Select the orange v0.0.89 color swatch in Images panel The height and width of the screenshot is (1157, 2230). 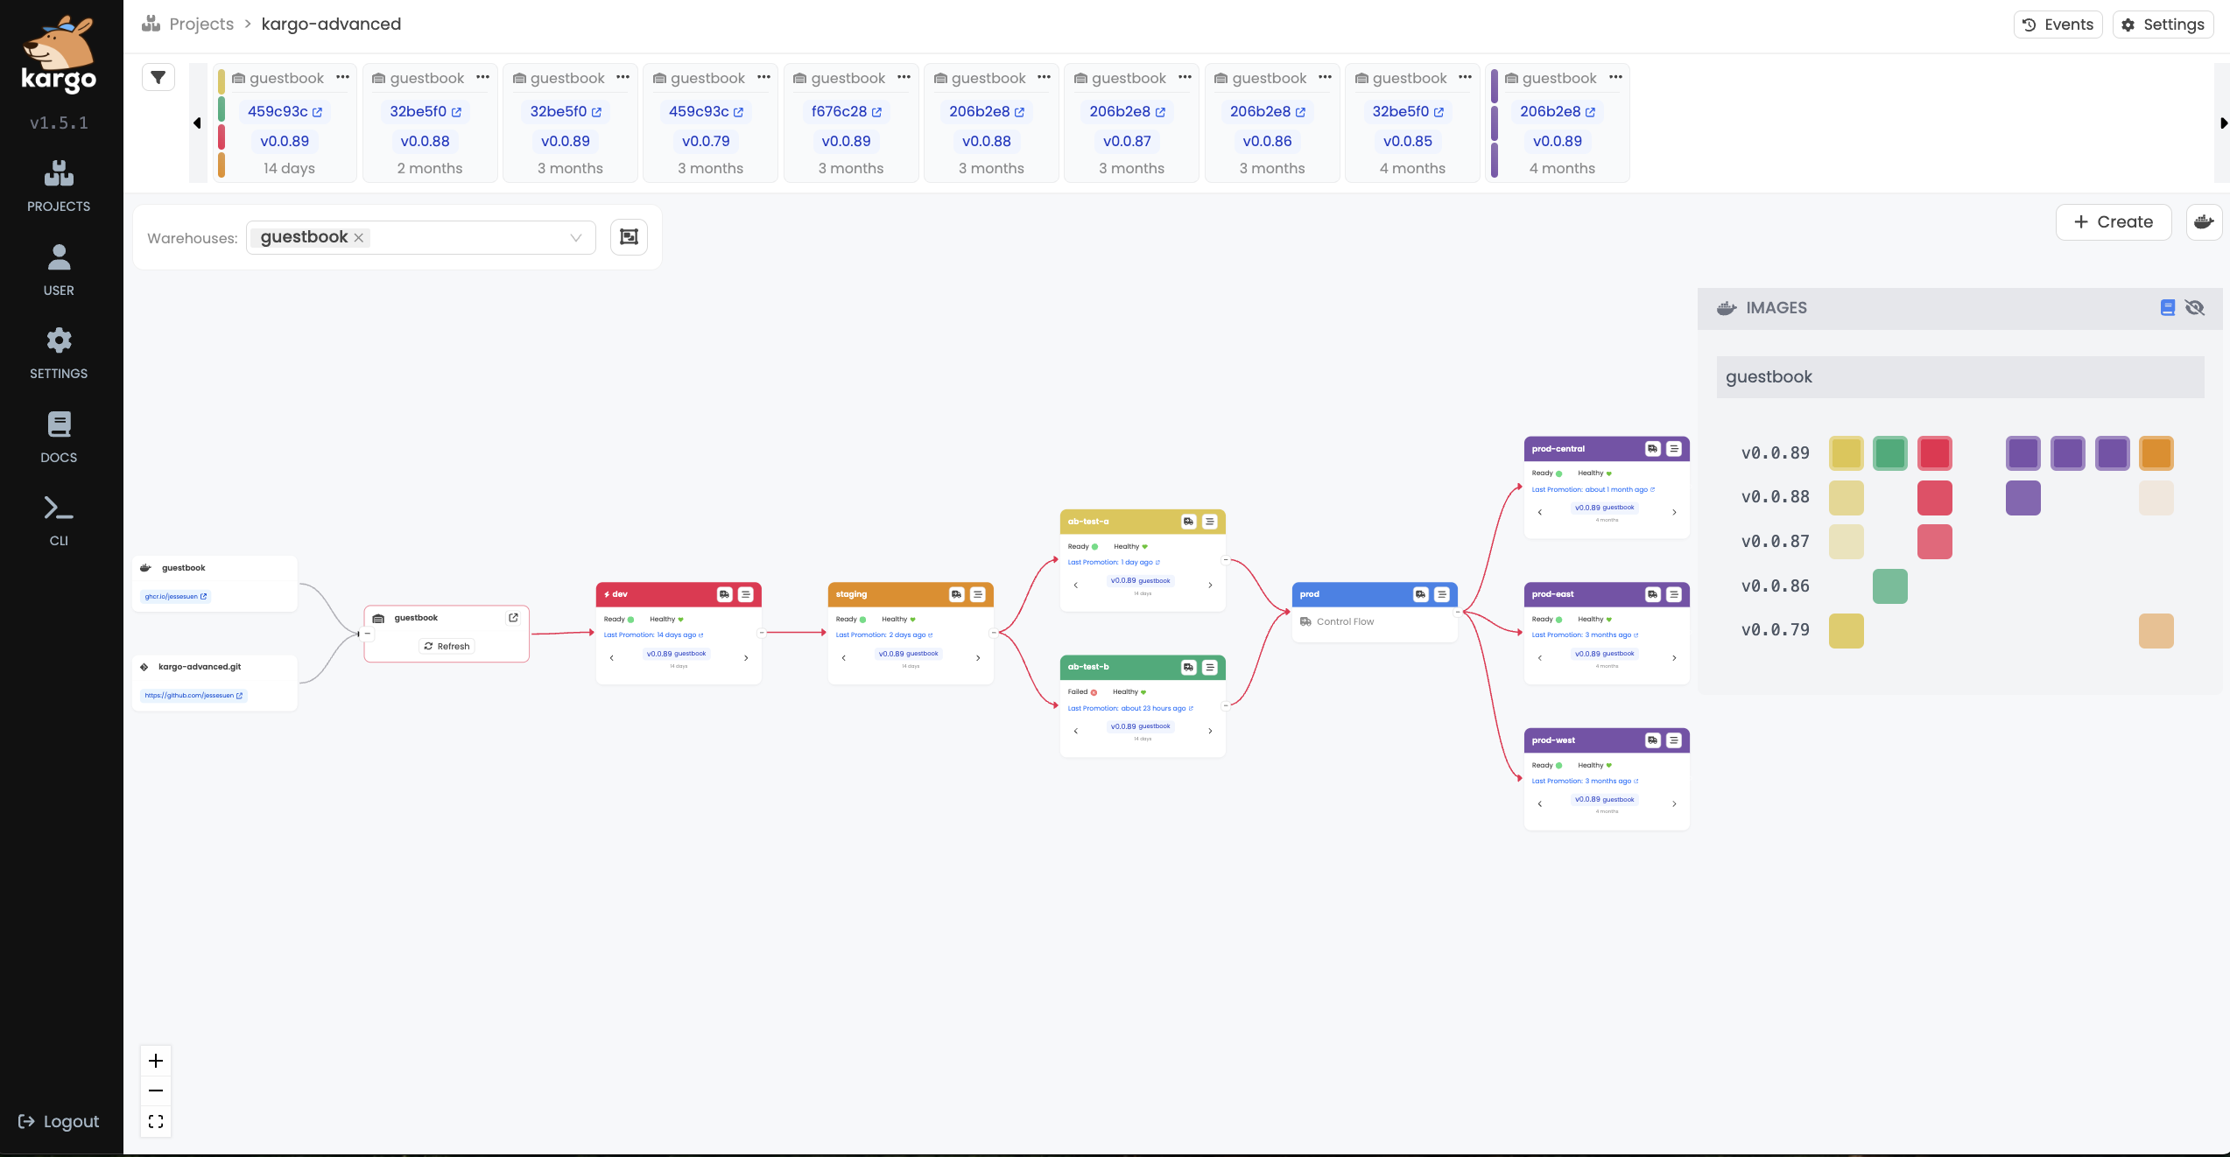coord(2157,453)
